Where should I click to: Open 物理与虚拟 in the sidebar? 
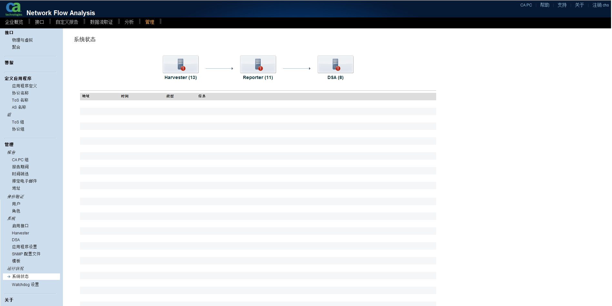pos(22,40)
